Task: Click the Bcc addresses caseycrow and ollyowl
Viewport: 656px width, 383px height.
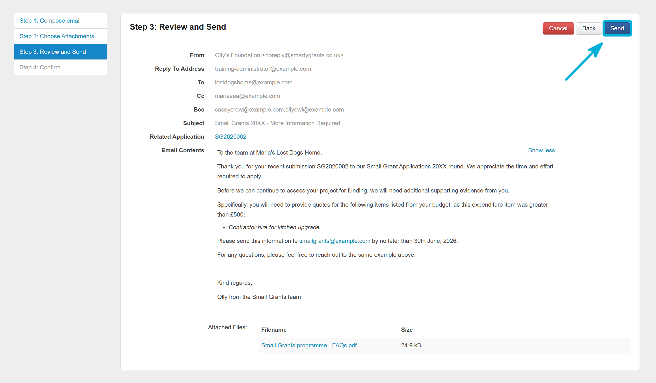Action: point(279,110)
